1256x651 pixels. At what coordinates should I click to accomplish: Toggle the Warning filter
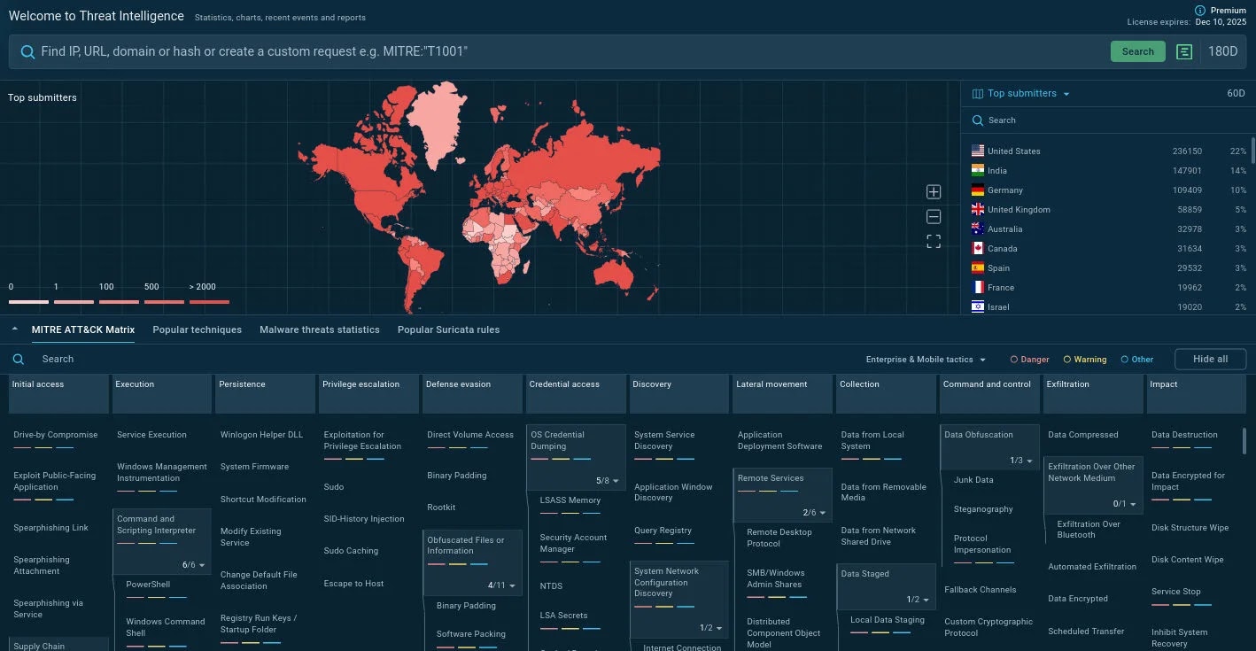point(1085,360)
